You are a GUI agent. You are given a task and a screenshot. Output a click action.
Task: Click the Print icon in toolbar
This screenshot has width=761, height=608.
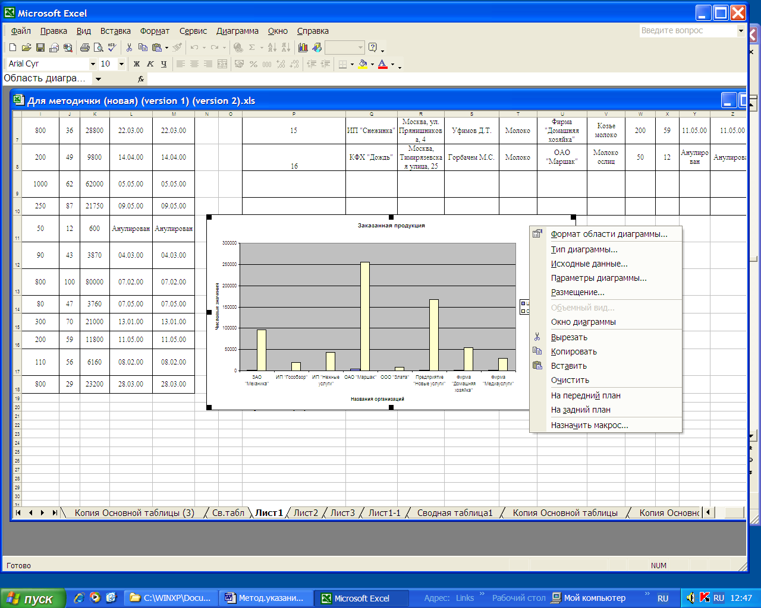(84, 47)
